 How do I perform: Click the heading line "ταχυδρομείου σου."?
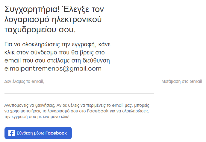(x=40, y=30)
